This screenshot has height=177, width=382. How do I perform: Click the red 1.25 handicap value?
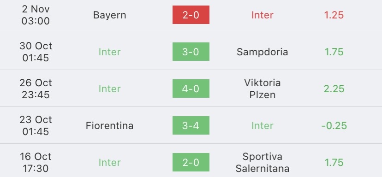click(x=334, y=15)
